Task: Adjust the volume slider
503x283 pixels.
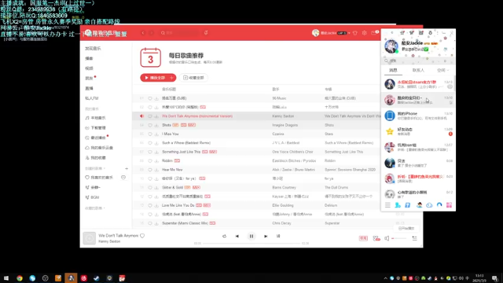Action: [x=398, y=238]
